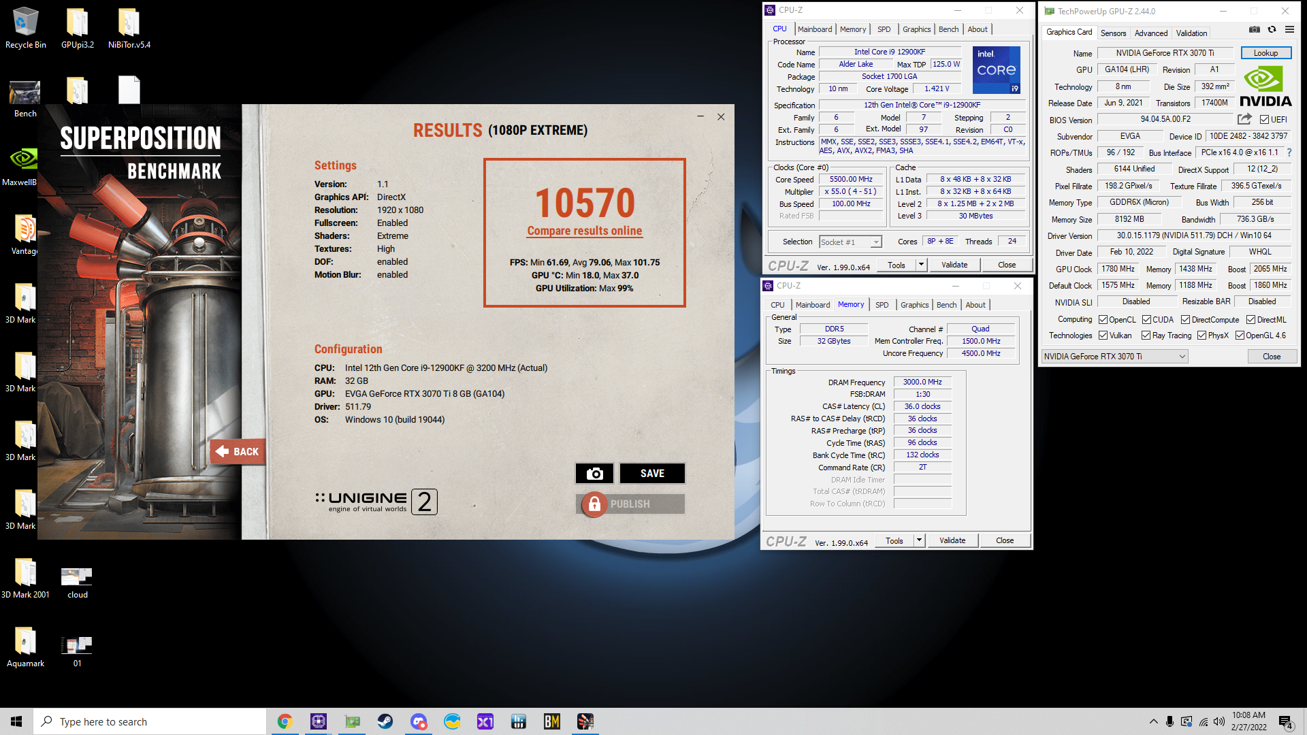This screenshot has height=735, width=1307.
Task: Toggle the DirectML checkbox
Action: coord(1250,320)
